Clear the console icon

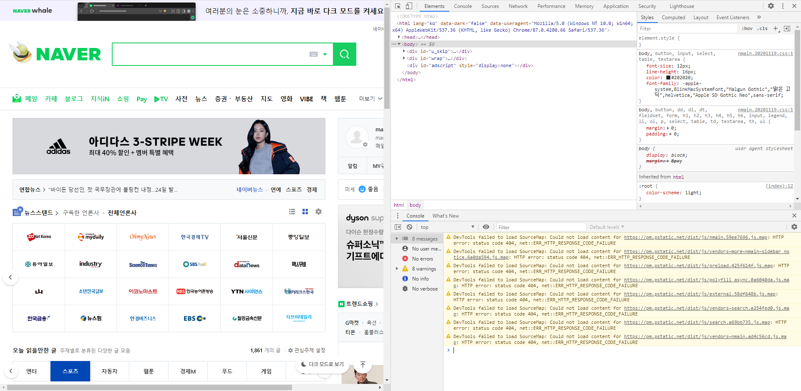(x=410, y=227)
